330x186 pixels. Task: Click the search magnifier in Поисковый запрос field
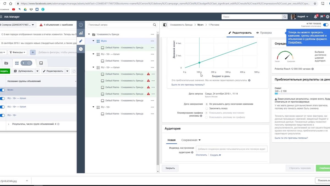pyautogui.click(x=155, y=25)
